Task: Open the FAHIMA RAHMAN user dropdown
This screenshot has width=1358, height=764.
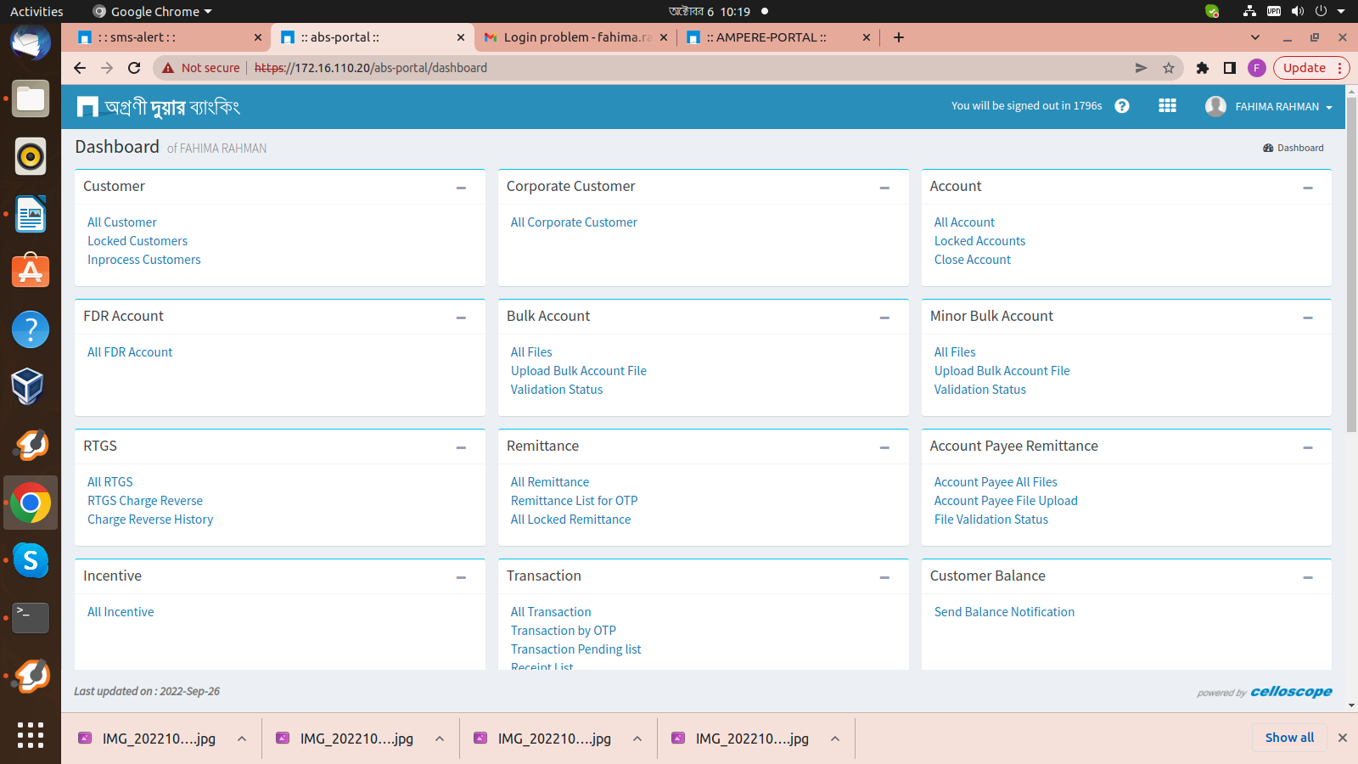Action: (1283, 107)
